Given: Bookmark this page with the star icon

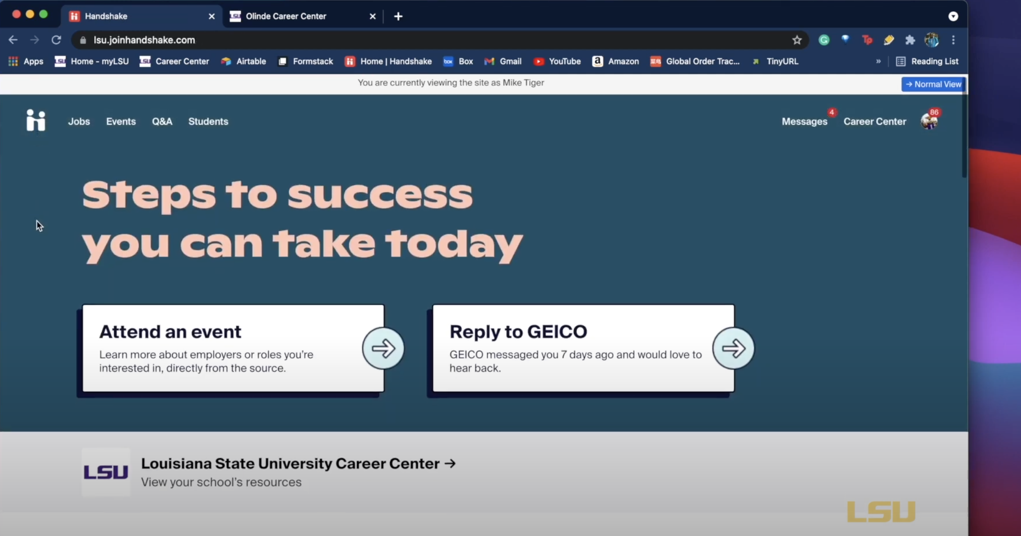Looking at the screenshot, I should click(x=797, y=40).
